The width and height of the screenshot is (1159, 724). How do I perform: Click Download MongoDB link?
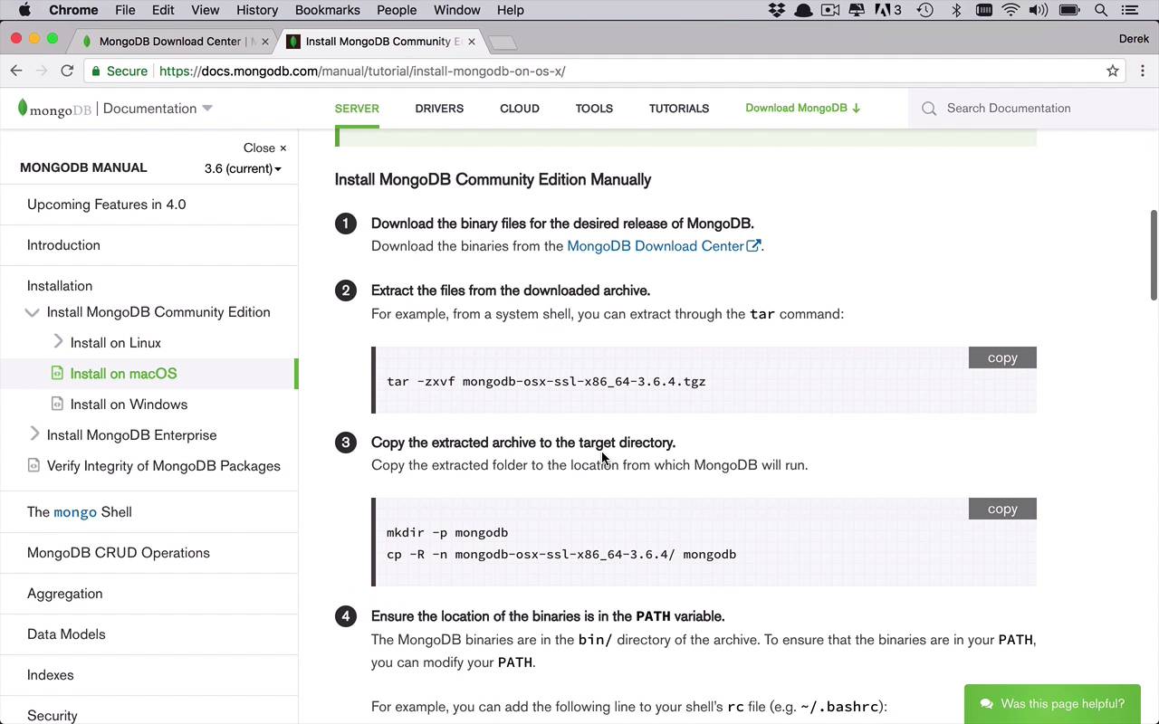(x=802, y=108)
